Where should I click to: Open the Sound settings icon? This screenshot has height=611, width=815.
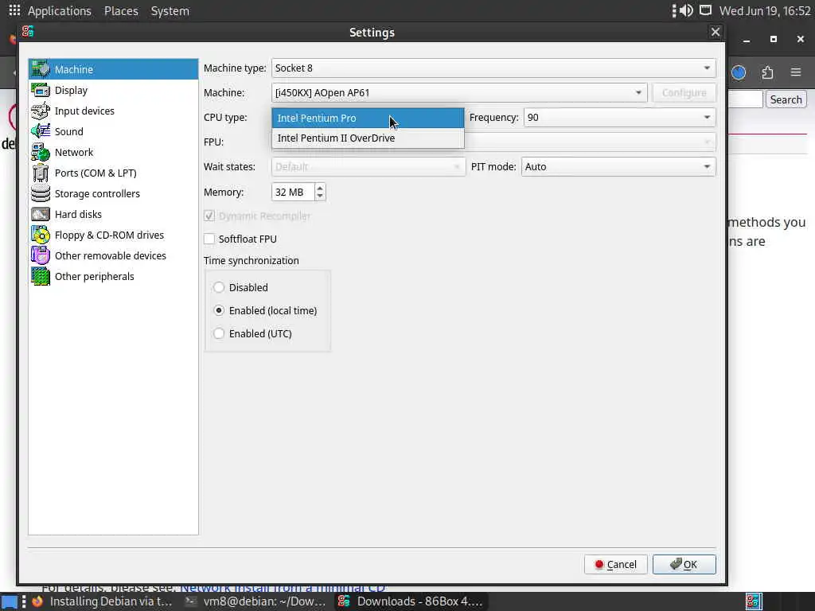(x=40, y=131)
